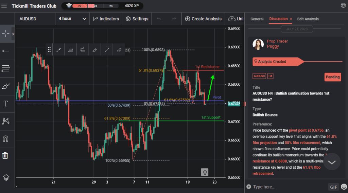
Task: Select the brush drawing tool in sidebar
Action: pos(6,86)
